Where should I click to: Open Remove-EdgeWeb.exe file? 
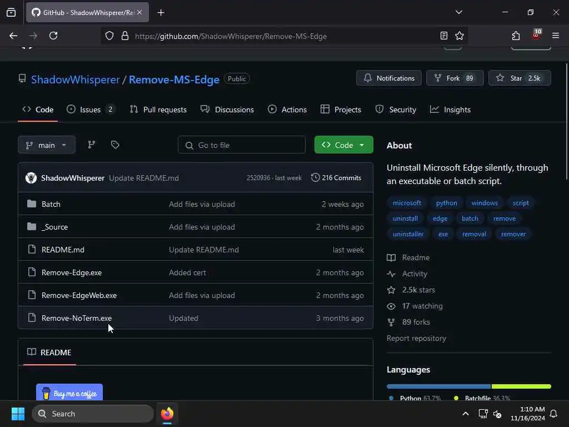pyautogui.click(x=79, y=296)
